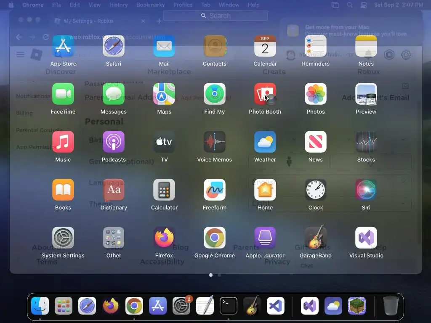Open System Settings in the Dock
The image size is (431, 323).
point(181,306)
